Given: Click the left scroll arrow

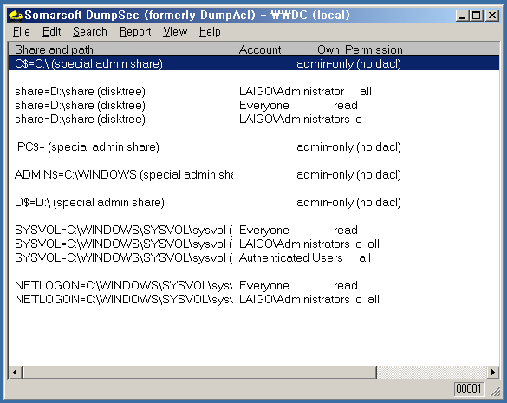Looking at the screenshot, I should tap(16, 372).
